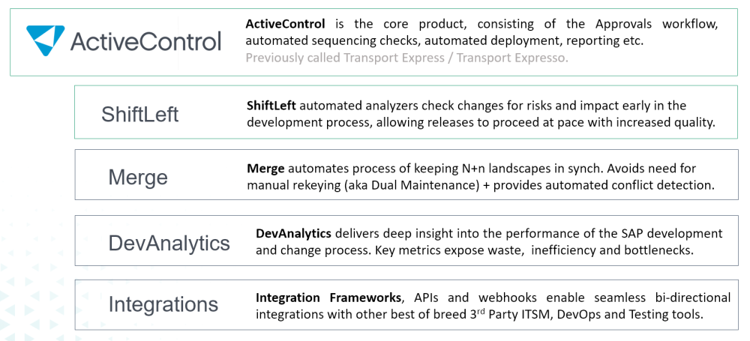Click the bold ShiftLeft word in the description
This screenshot has height=341, width=750.
coord(274,106)
